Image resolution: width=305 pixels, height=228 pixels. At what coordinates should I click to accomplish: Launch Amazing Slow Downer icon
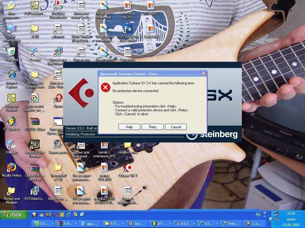point(35,149)
